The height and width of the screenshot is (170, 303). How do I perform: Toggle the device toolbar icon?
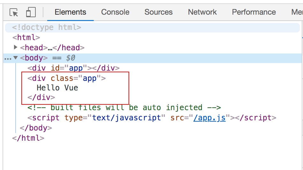pos(31,12)
